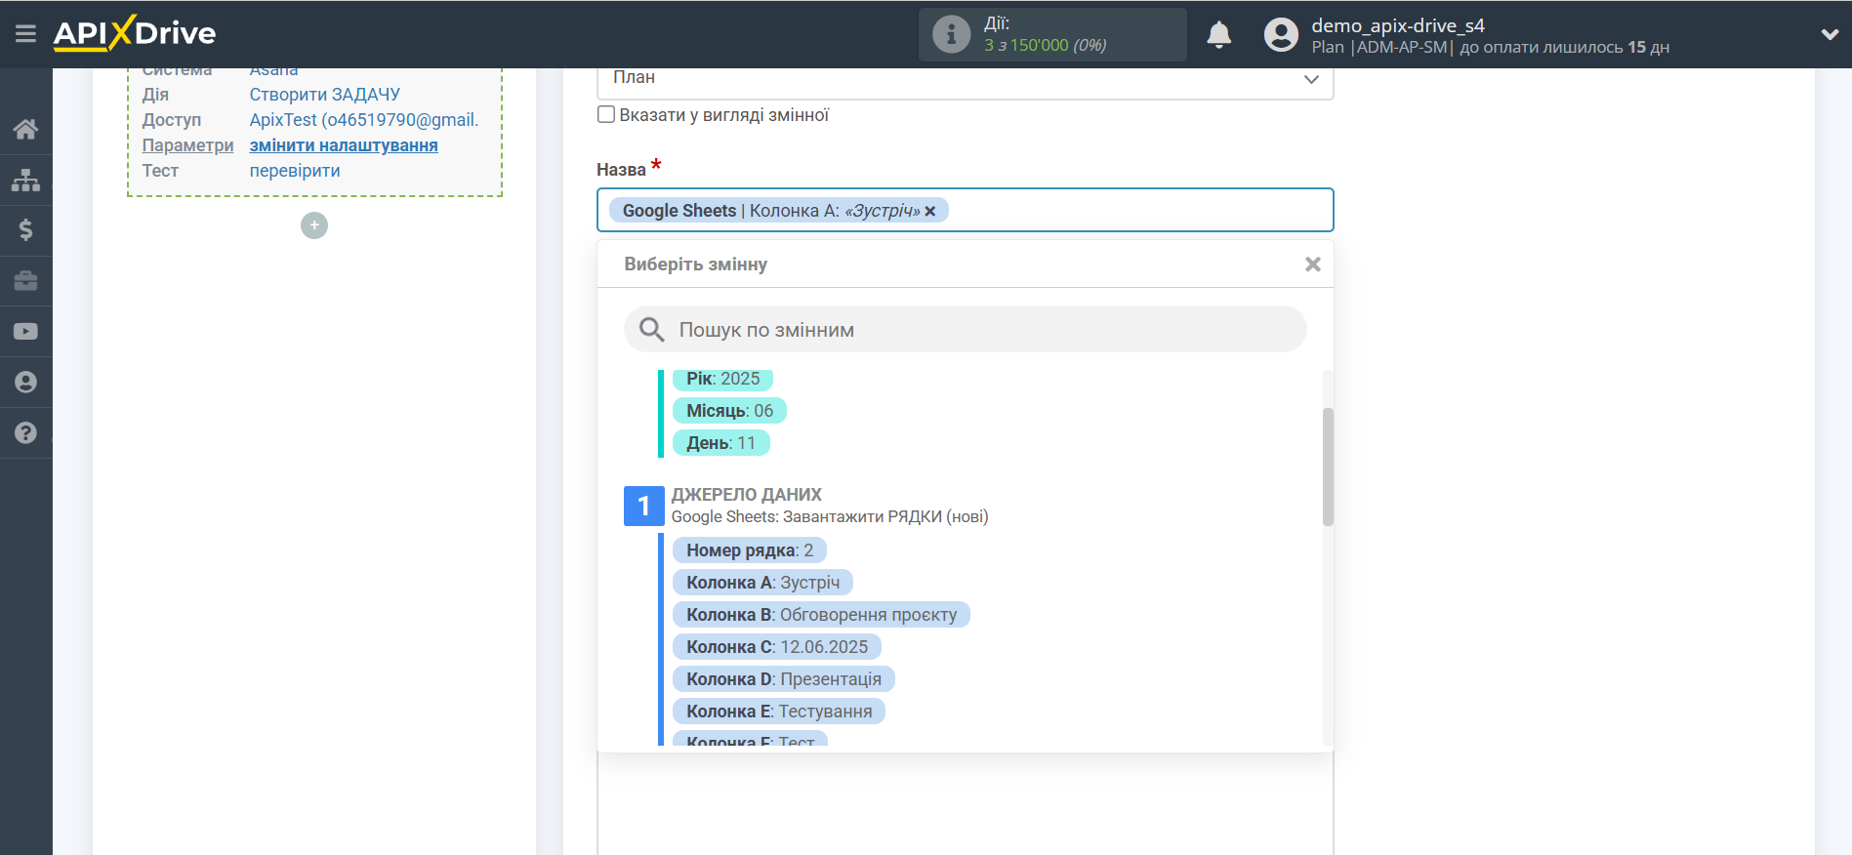Click the variable list scrollbar

1328,467
